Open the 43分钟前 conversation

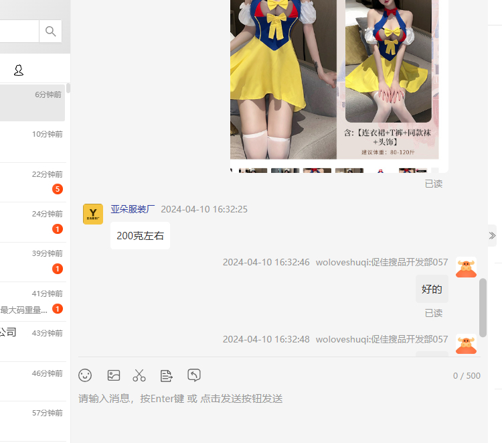pyautogui.click(x=33, y=341)
